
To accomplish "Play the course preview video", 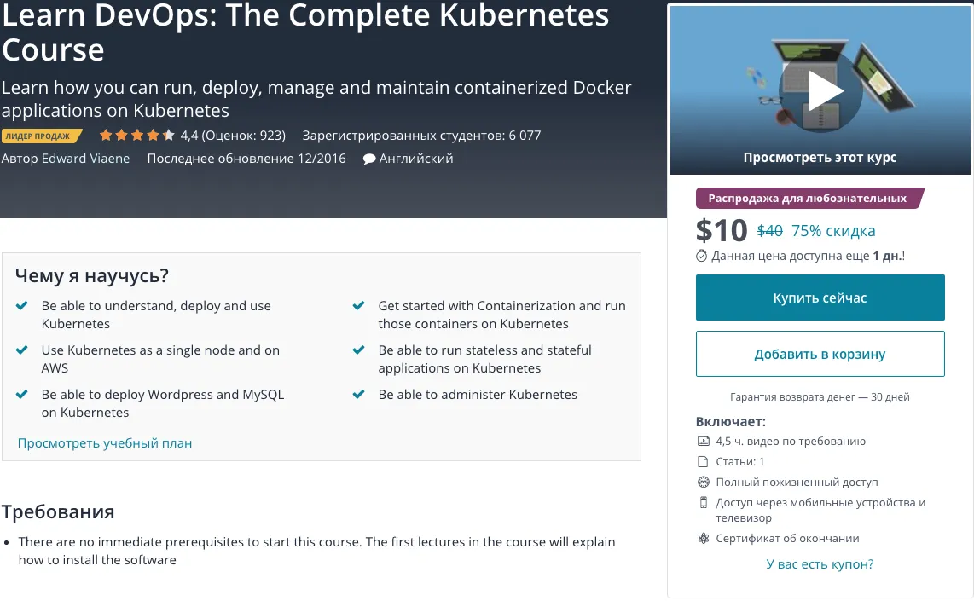I will tap(822, 90).
